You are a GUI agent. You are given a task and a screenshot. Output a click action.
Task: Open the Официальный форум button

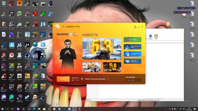132,54
